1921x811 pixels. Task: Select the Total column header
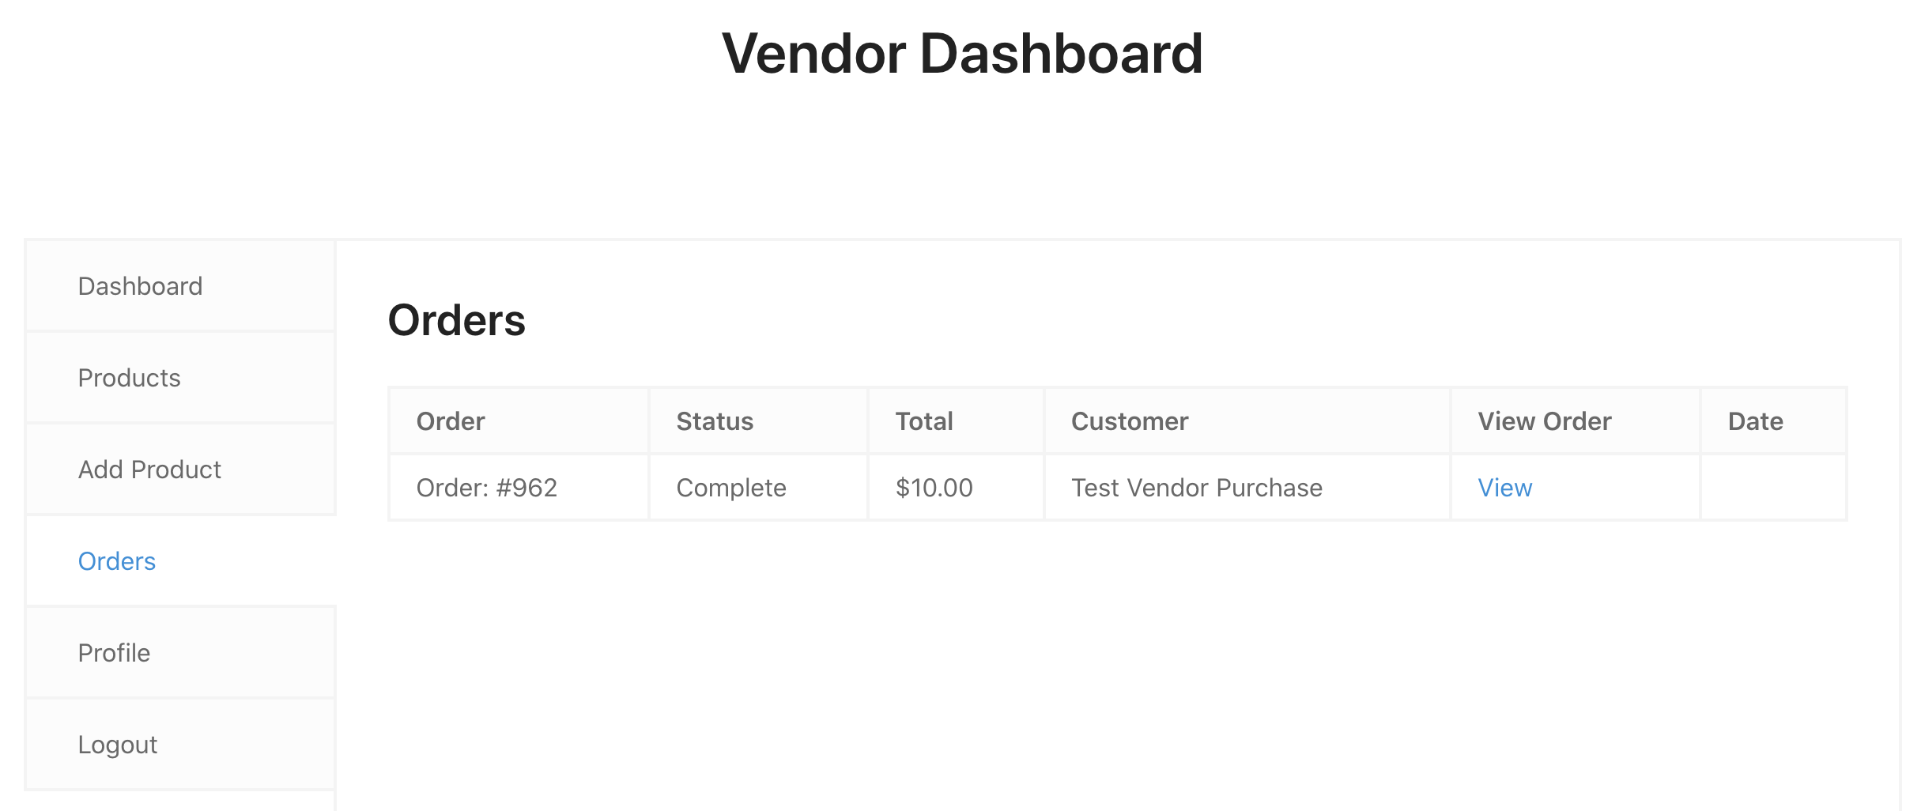click(x=924, y=421)
